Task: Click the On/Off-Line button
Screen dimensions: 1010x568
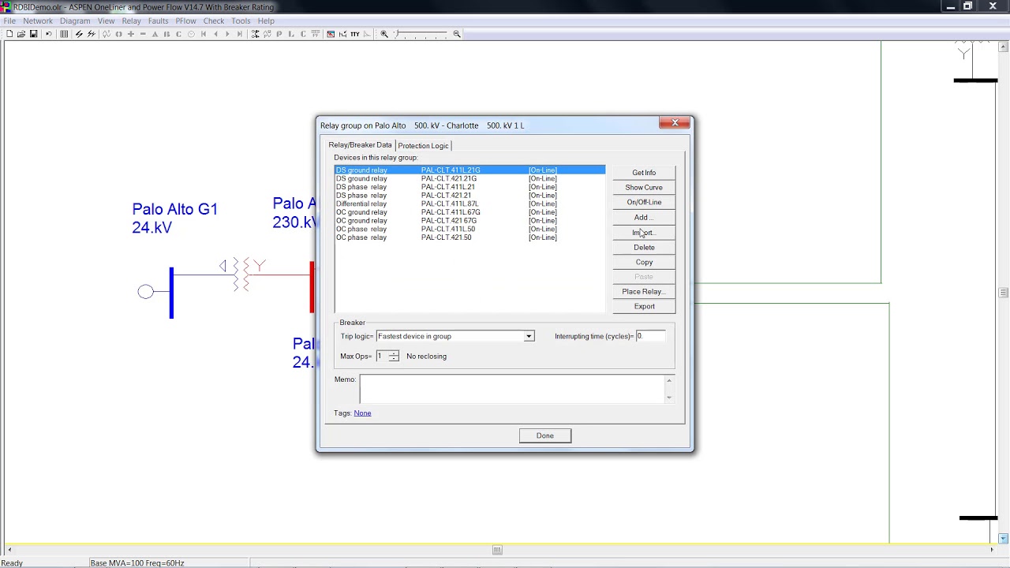Action: click(644, 203)
